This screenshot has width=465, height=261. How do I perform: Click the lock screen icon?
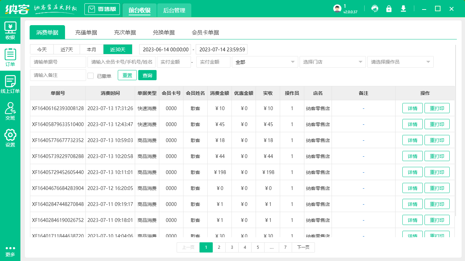coord(389,8)
